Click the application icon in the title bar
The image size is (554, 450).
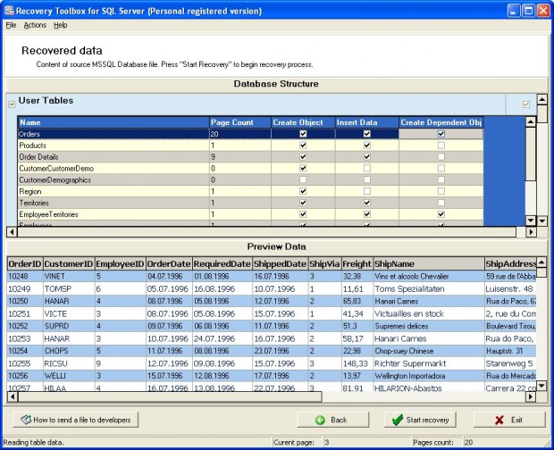point(9,11)
